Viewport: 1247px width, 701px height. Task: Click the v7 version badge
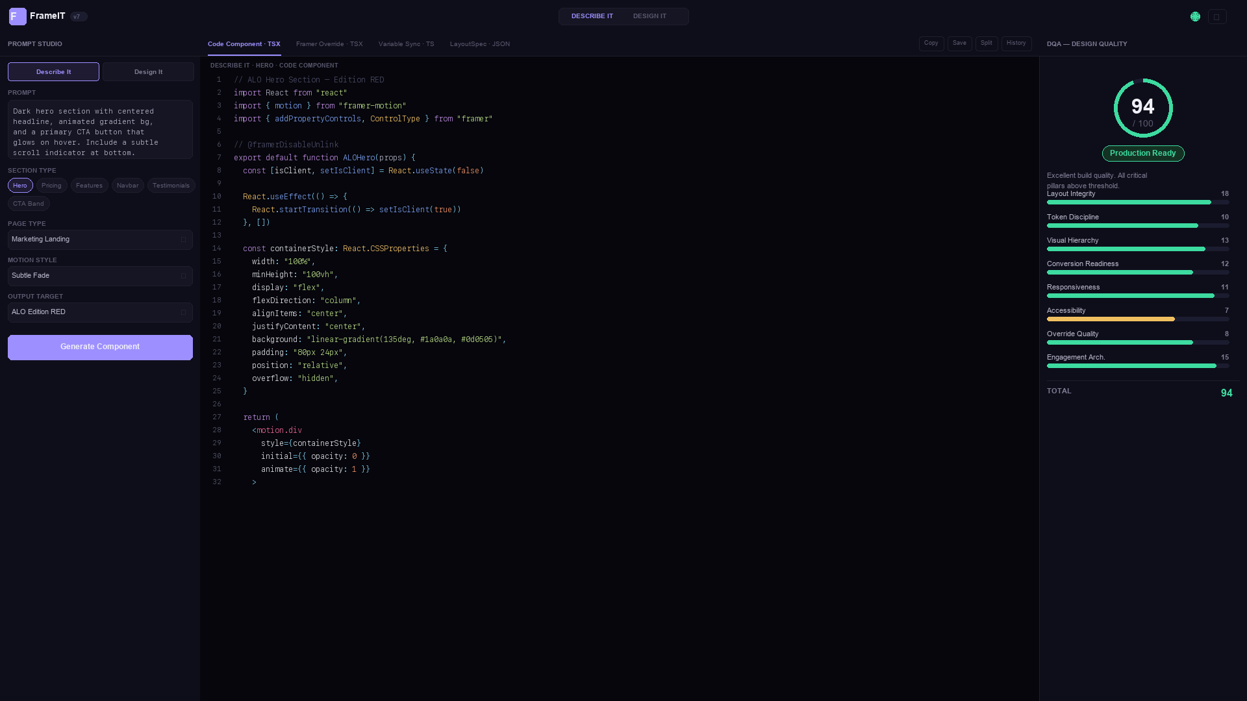point(79,17)
